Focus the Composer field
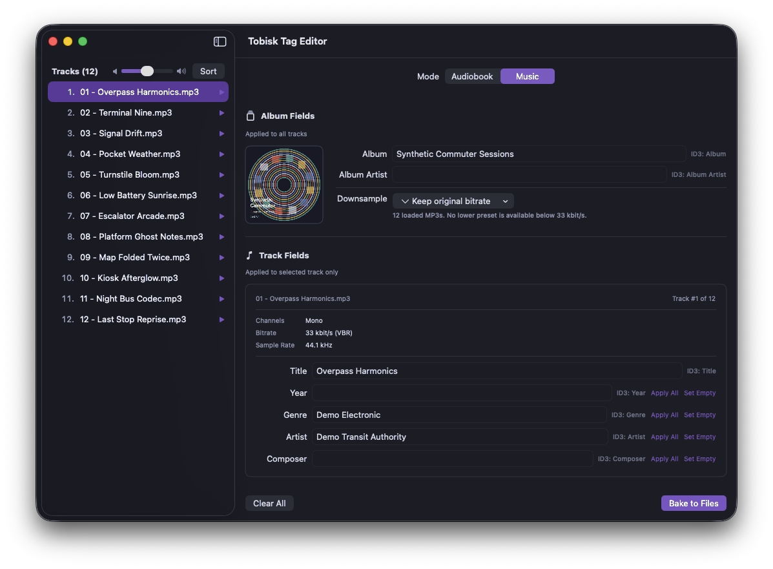 click(452, 459)
